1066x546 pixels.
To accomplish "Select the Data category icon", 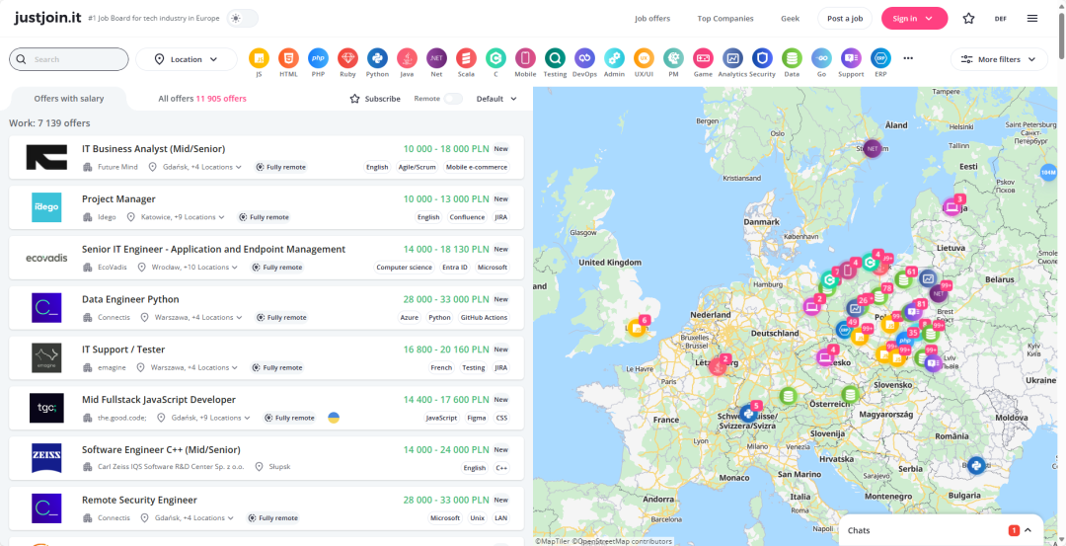I will pos(792,58).
